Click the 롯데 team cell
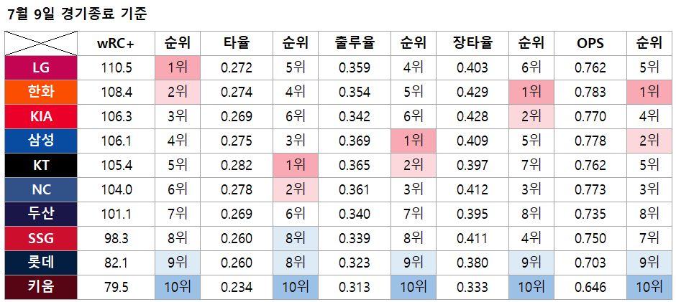676x302 pixels. (x=42, y=263)
